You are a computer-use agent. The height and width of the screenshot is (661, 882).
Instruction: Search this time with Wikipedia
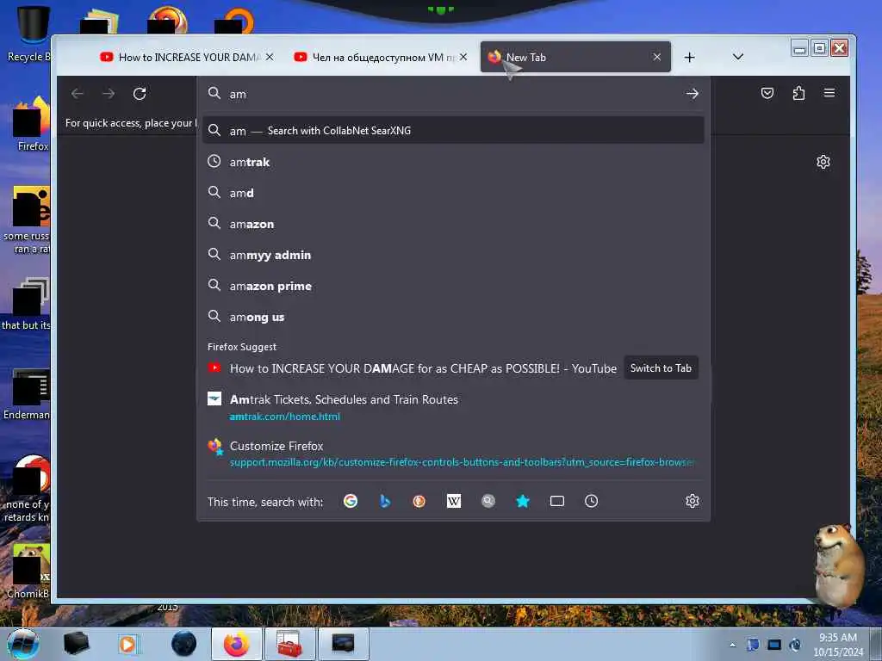click(454, 501)
